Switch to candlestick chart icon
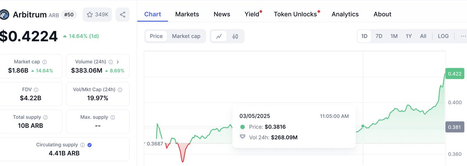 235,36
